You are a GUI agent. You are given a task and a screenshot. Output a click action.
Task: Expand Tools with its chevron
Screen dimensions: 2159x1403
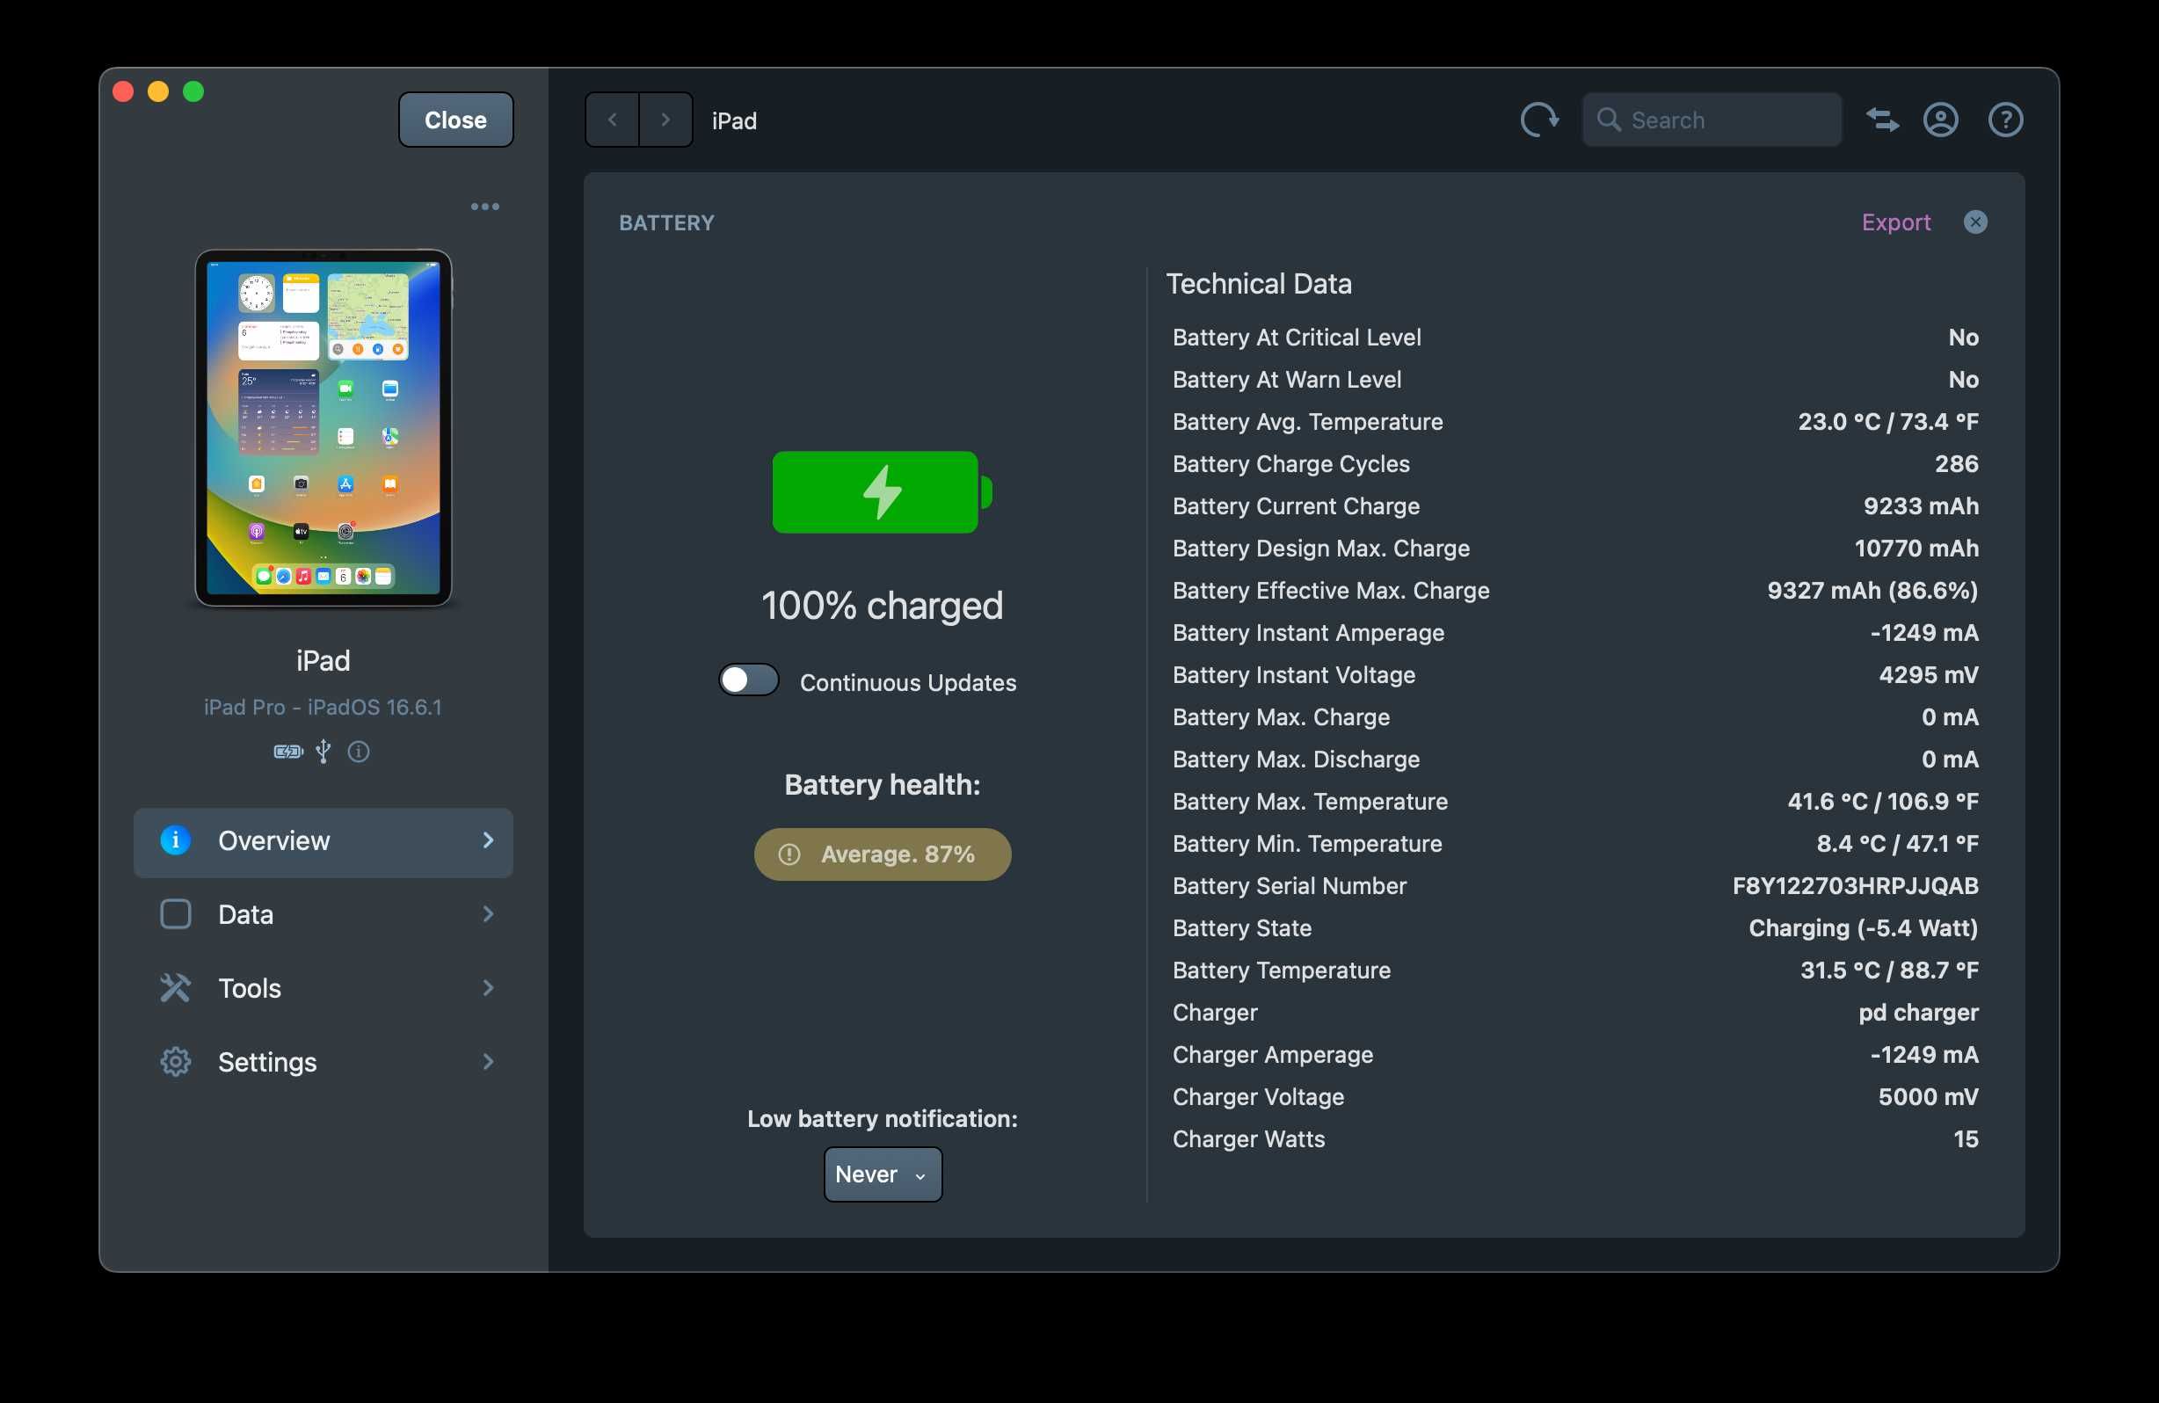(x=488, y=987)
